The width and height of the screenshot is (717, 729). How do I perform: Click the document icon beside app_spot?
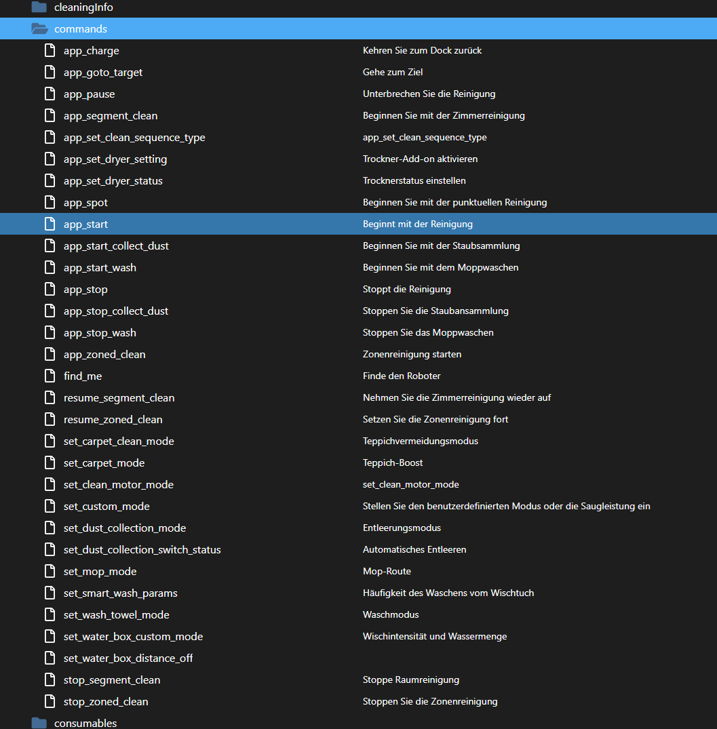[50, 202]
